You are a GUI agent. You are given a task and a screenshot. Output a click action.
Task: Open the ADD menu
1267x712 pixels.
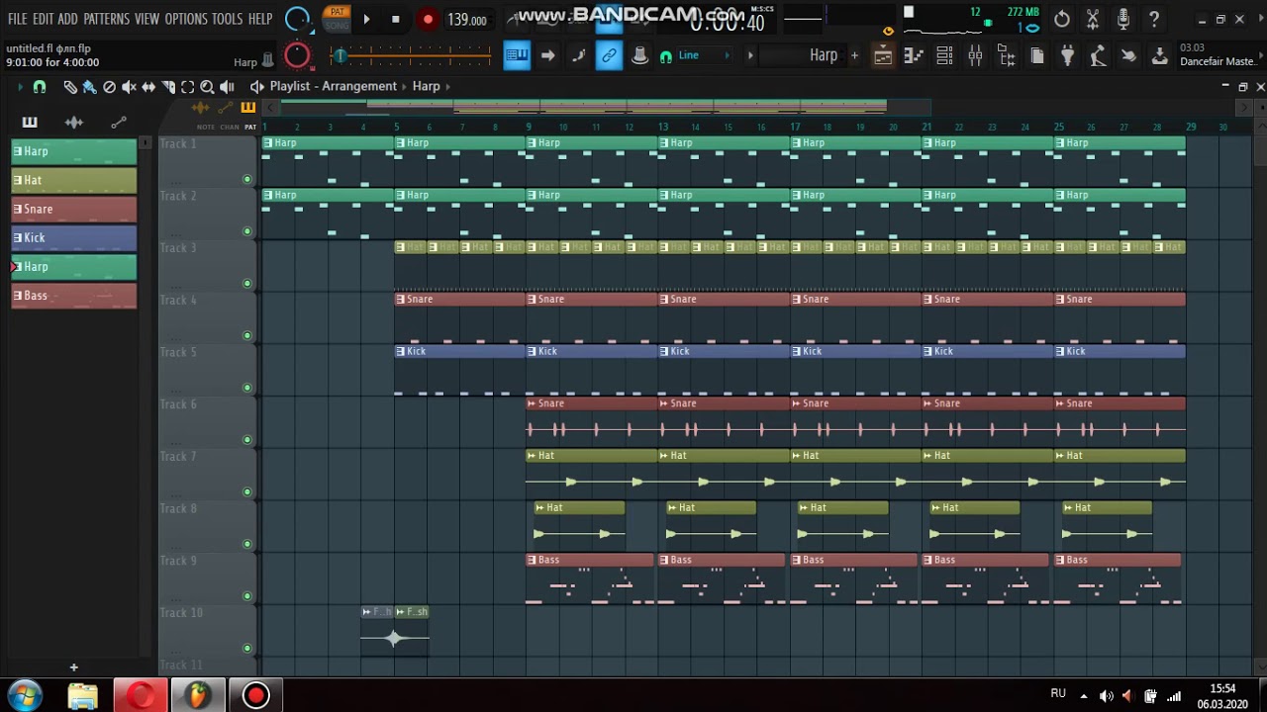(67, 19)
